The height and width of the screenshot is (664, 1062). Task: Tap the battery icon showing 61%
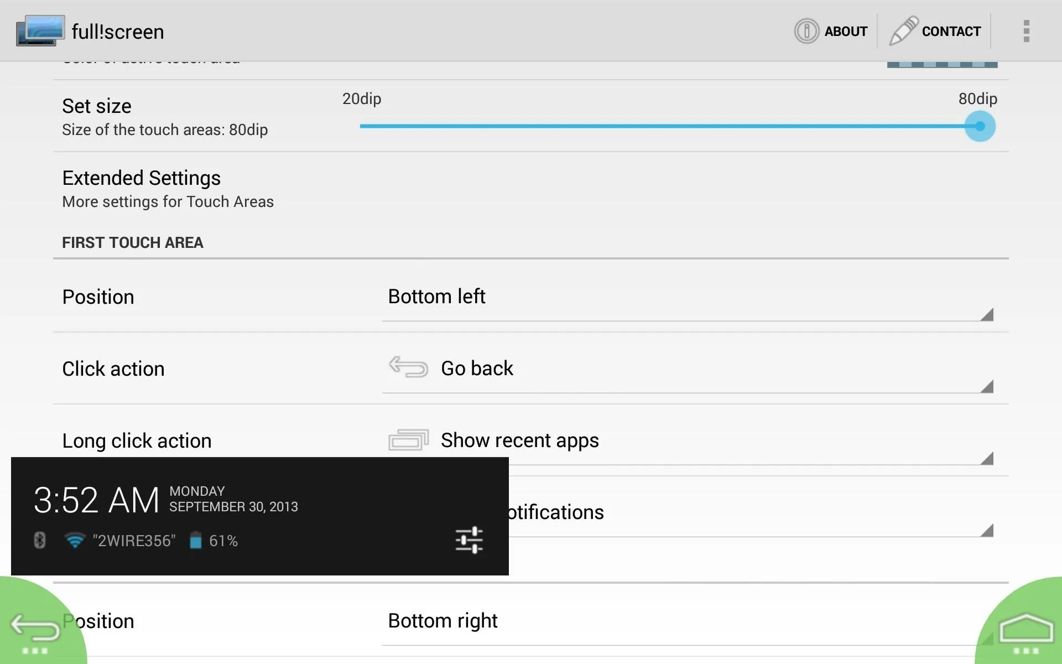point(195,540)
